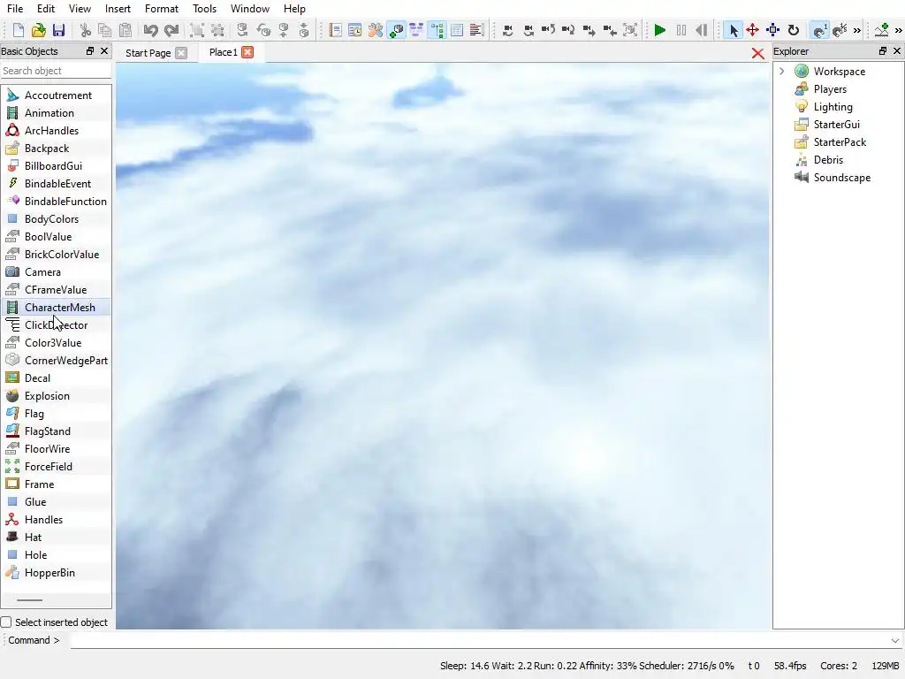Expand the far-right toolbar overflow chevron
The height and width of the screenshot is (679, 905).
(x=898, y=30)
